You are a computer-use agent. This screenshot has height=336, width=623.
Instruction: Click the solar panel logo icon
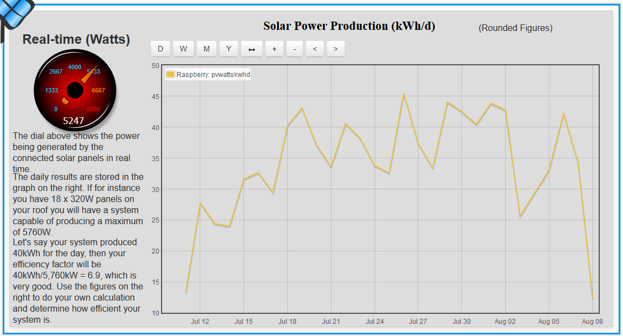coord(16,16)
